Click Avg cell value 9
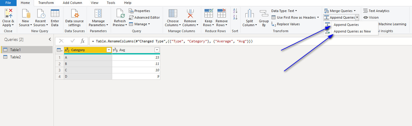The height and width of the screenshot is (126, 412). (136, 76)
